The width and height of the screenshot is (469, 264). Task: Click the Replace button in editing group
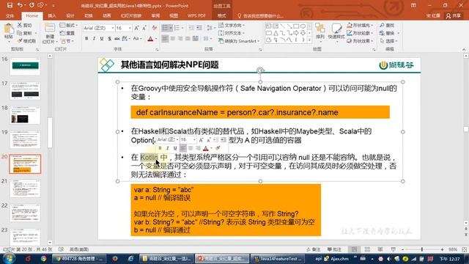(389, 33)
